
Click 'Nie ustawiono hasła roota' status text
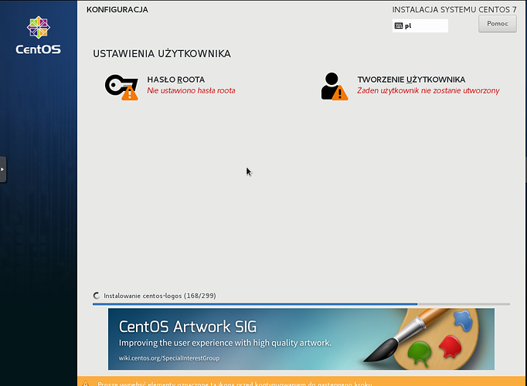pos(191,91)
